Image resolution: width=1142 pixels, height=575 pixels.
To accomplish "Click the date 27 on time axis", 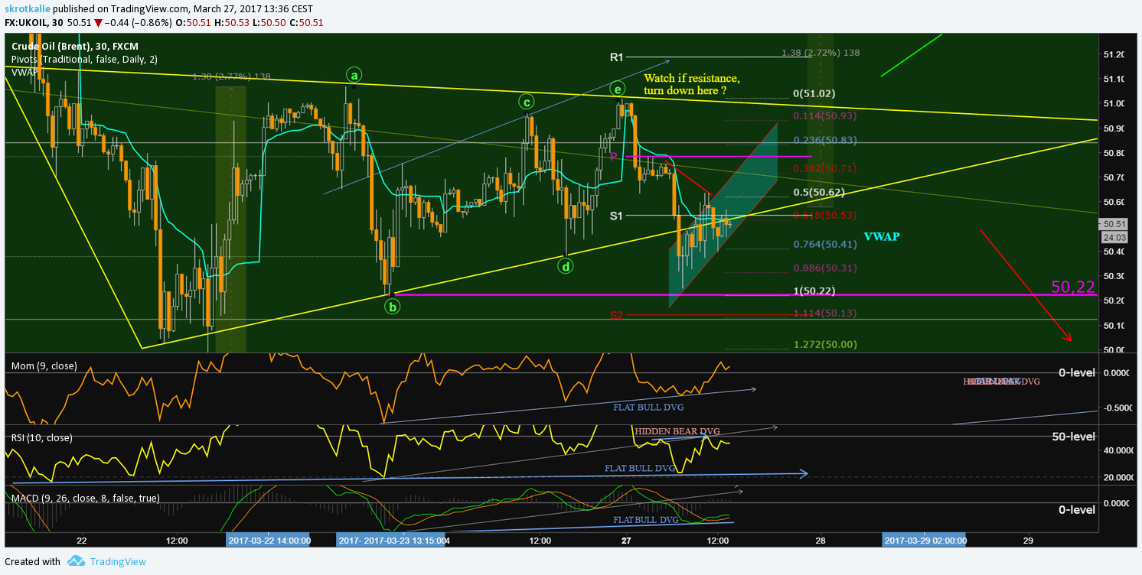I will (626, 541).
